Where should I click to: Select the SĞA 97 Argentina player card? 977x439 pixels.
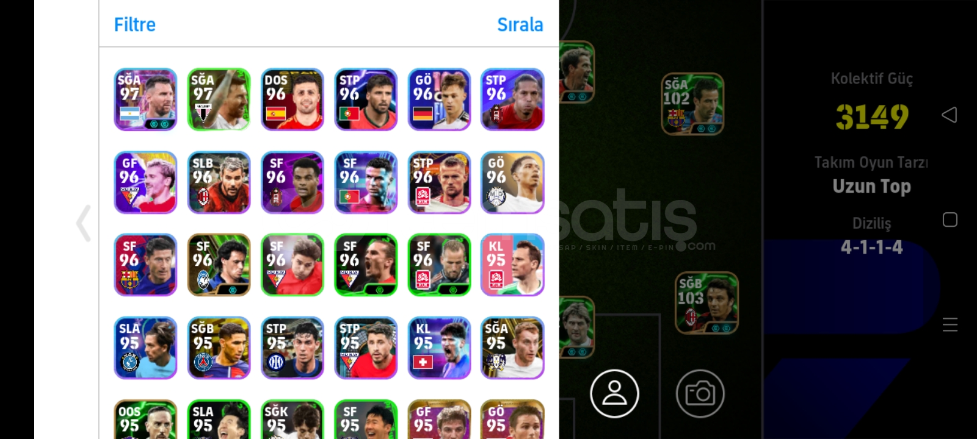[x=145, y=99]
